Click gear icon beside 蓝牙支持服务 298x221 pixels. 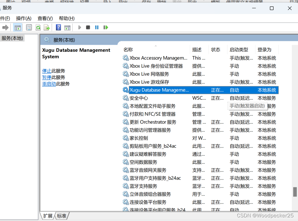126,186
